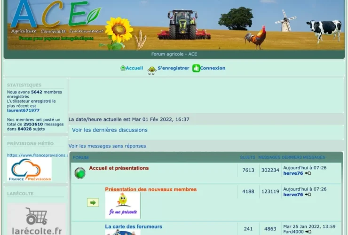Open the franceprevisions URL link
Viewport: 348px width, 235px height.
[x=37, y=156]
